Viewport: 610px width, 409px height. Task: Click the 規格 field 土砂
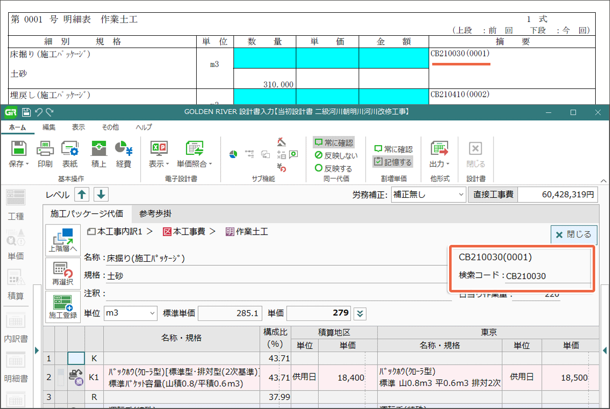pos(276,276)
